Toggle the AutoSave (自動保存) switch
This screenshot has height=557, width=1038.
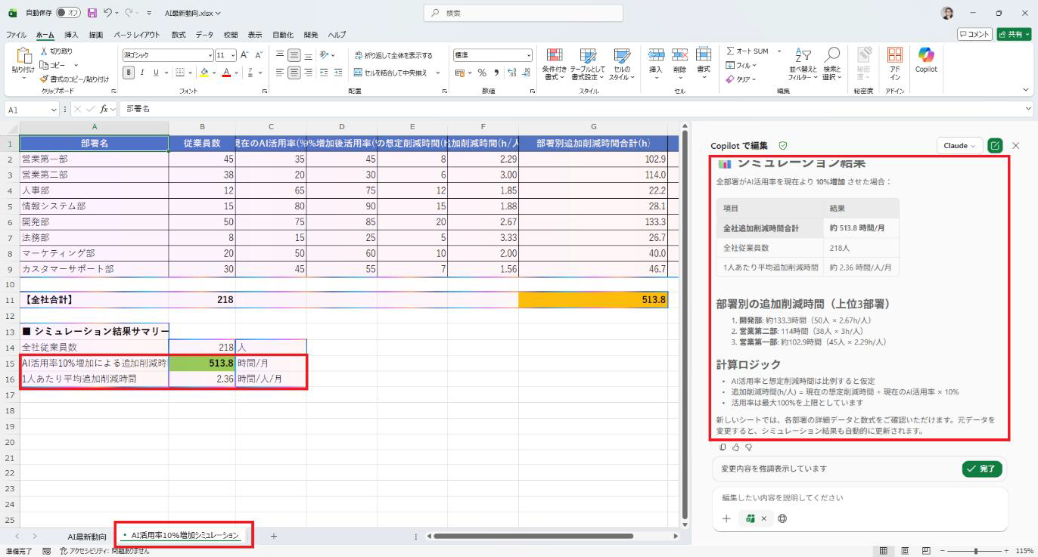click(68, 13)
